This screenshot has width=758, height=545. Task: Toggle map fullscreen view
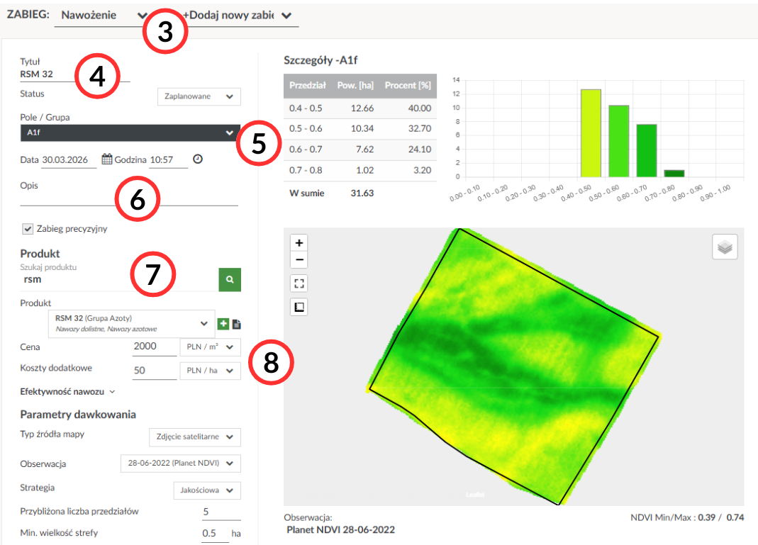[299, 283]
